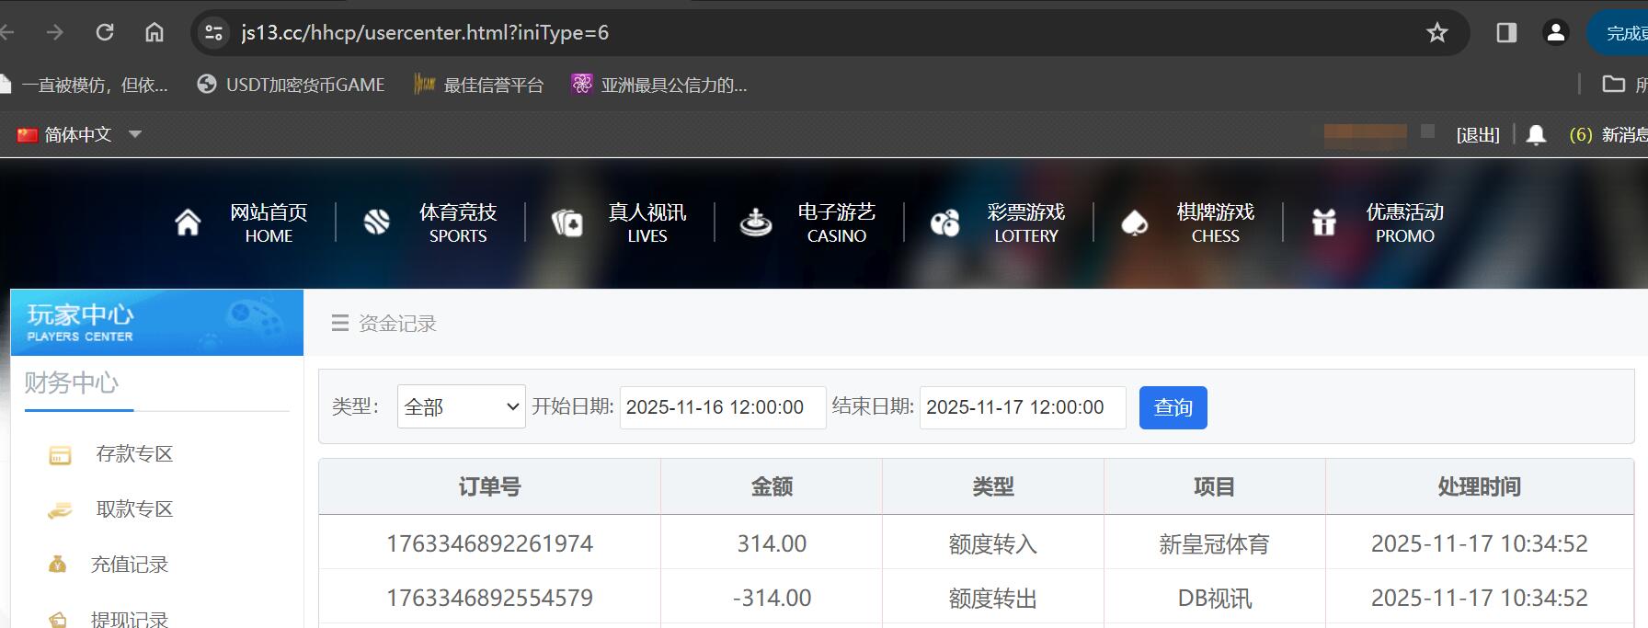Click the deposit card icon beside 存款专区
This screenshot has width=1648, height=628.
pos(60,455)
